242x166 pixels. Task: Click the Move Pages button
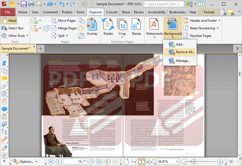[x=64, y=21]
